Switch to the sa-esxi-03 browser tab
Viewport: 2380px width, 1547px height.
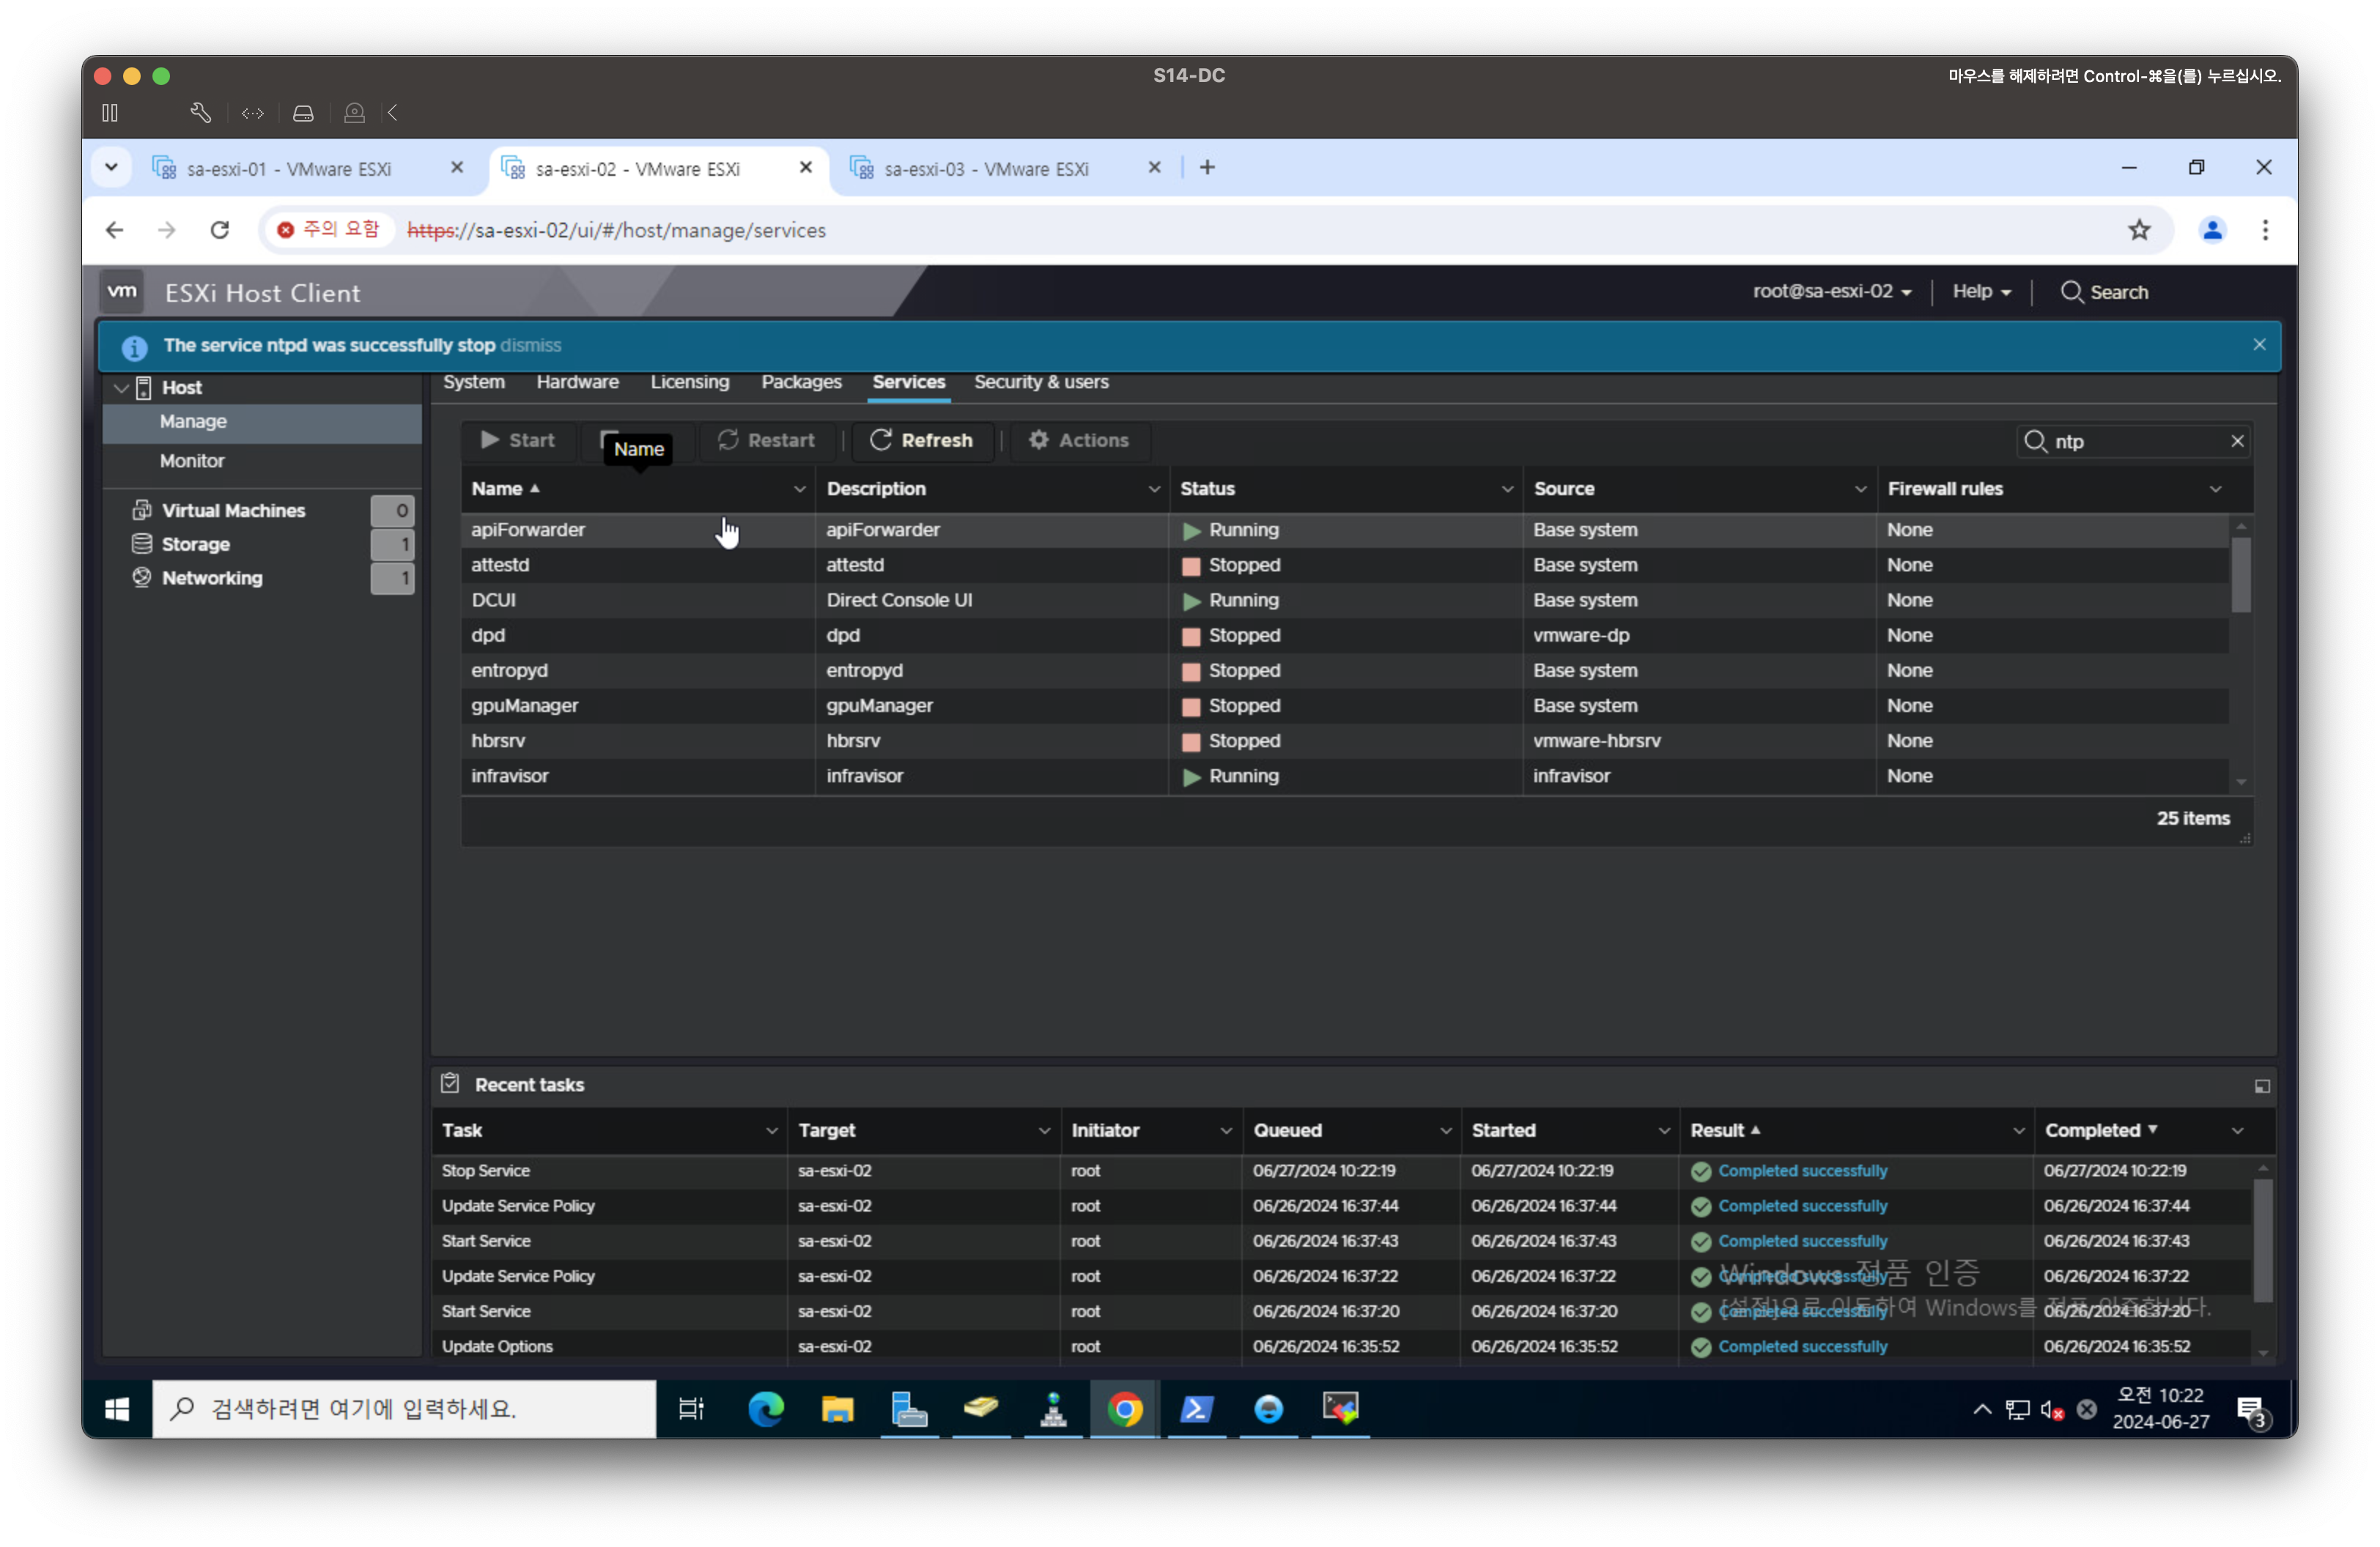986,169
